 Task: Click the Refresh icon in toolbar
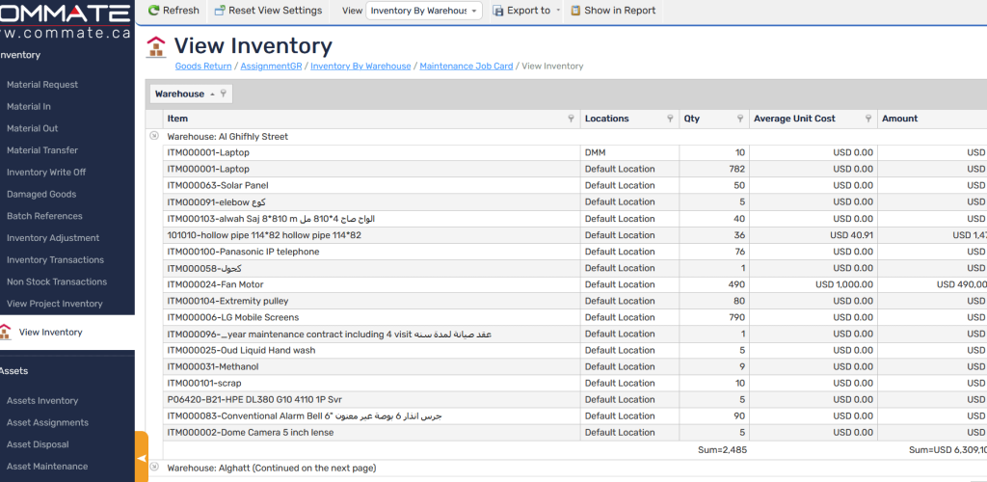(x=154, y=11)
